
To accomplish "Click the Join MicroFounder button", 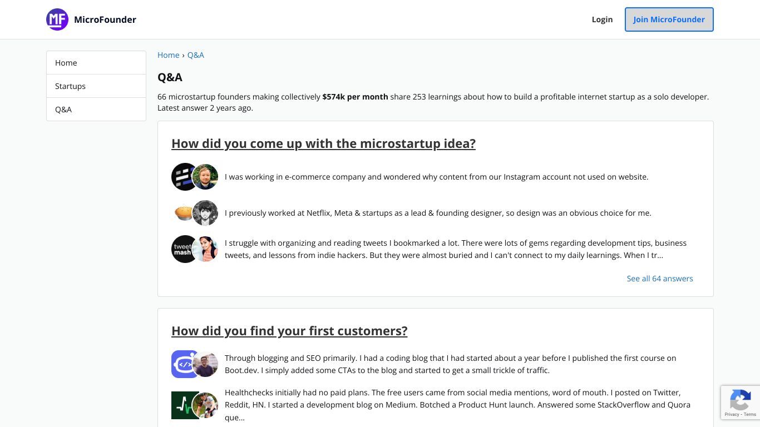I will pyautogui.click(x=669, y=19).
